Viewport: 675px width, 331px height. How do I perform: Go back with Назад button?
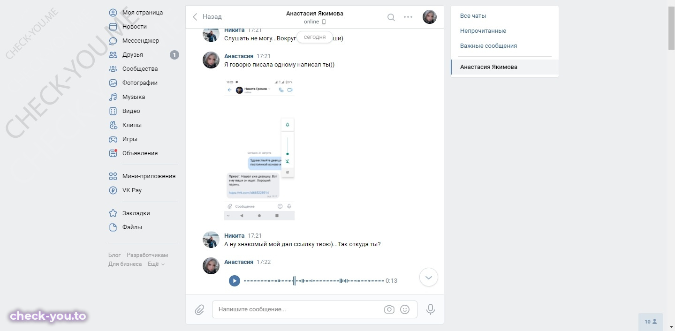pos(207,17)
